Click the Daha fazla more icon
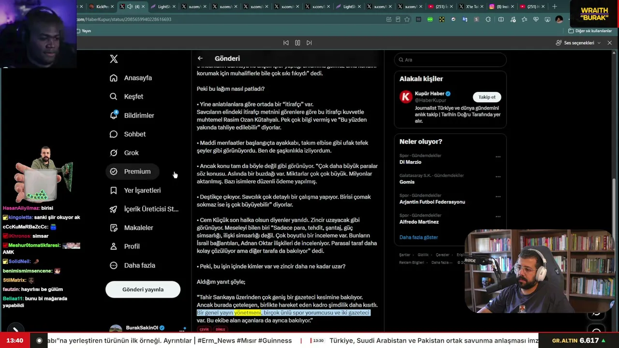The width and height of the screenshot is (619, 348). pos(114,265)
